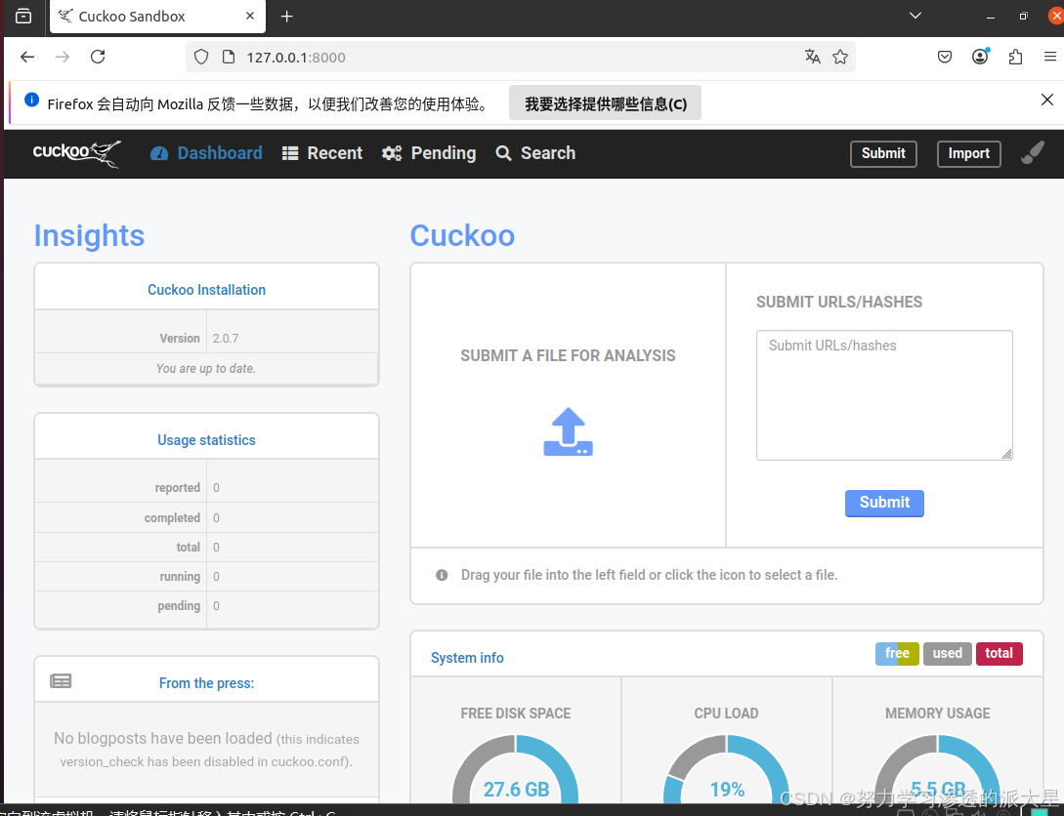This screenshot has width=1064, height=816.
Task: Go to the Pending tasks page
Action: [429, 153]
